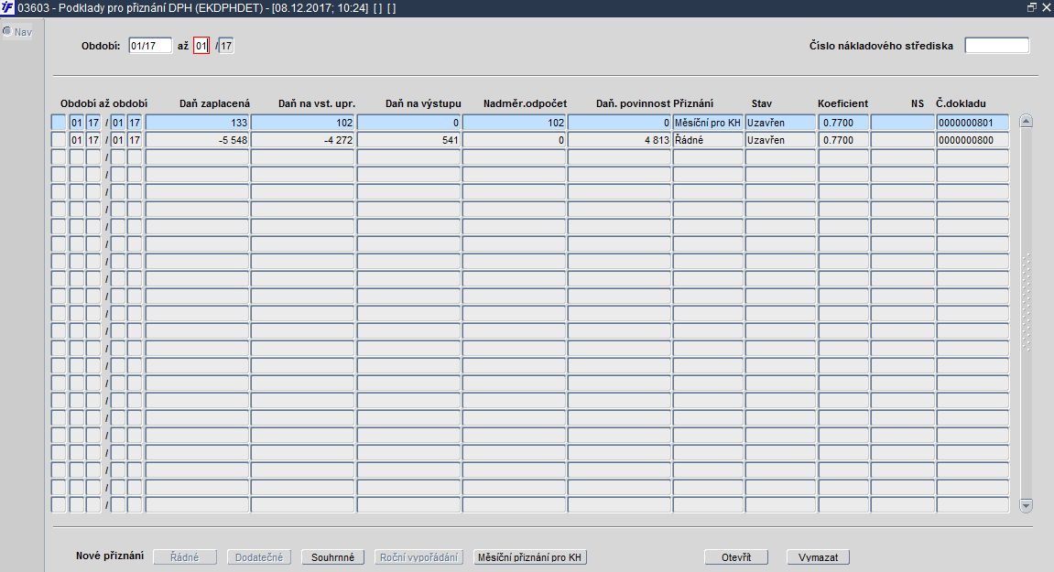Click Daň. povinnost value 4 813

[620, 140]
